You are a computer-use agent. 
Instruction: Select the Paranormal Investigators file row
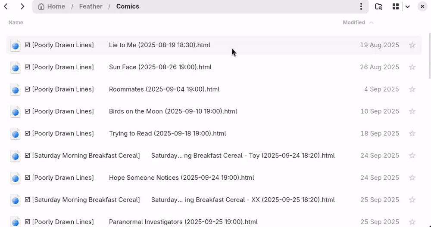tap(183, 222)
